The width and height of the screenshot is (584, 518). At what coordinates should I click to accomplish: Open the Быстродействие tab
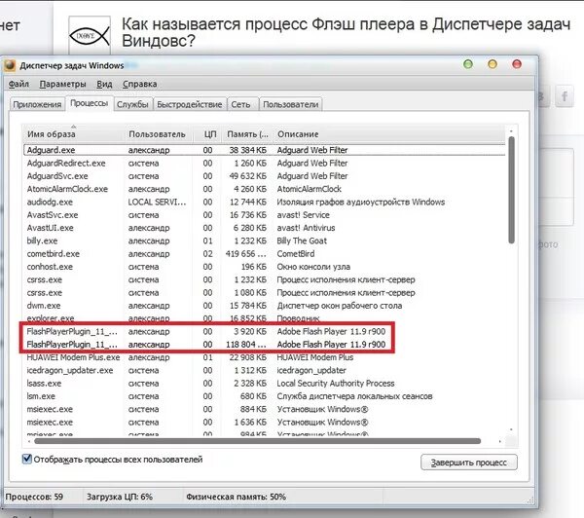click(x=189, y=104)
